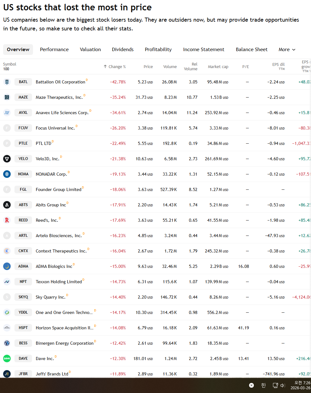
Task: Open the BATL ticker symbol link
Action: 23,82
